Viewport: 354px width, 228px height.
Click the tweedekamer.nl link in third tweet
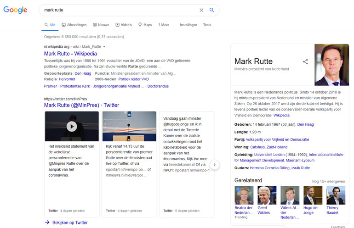click(182, 165)
